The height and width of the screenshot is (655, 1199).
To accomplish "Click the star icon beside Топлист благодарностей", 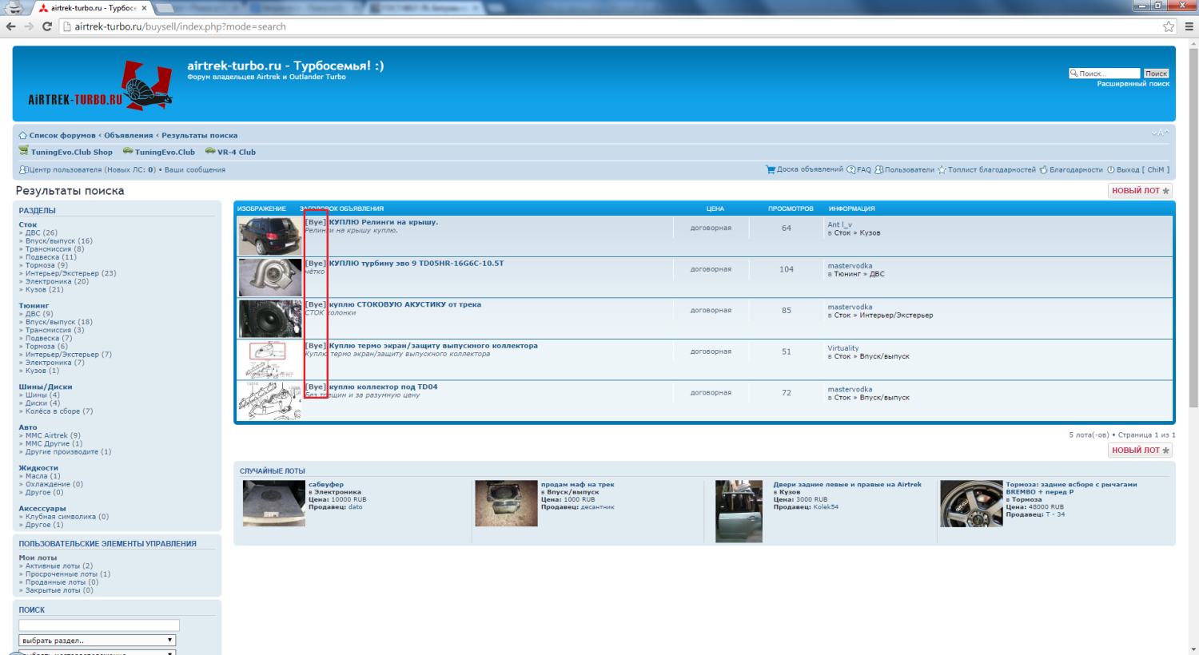I will pyautogui.click(x=942, y=170).
